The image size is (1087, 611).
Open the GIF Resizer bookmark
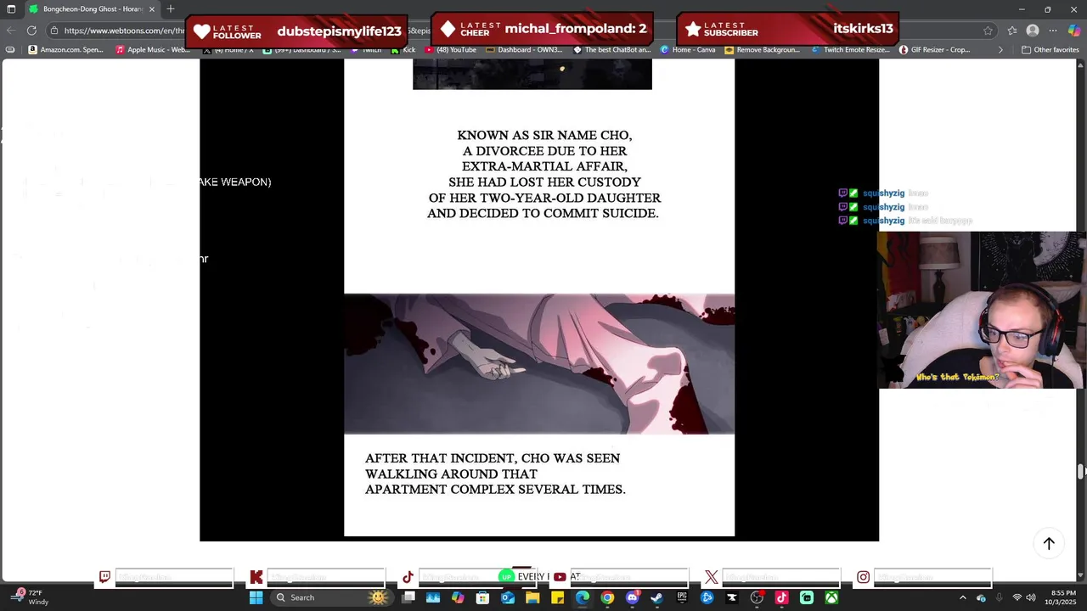click(x=934, y=49)
